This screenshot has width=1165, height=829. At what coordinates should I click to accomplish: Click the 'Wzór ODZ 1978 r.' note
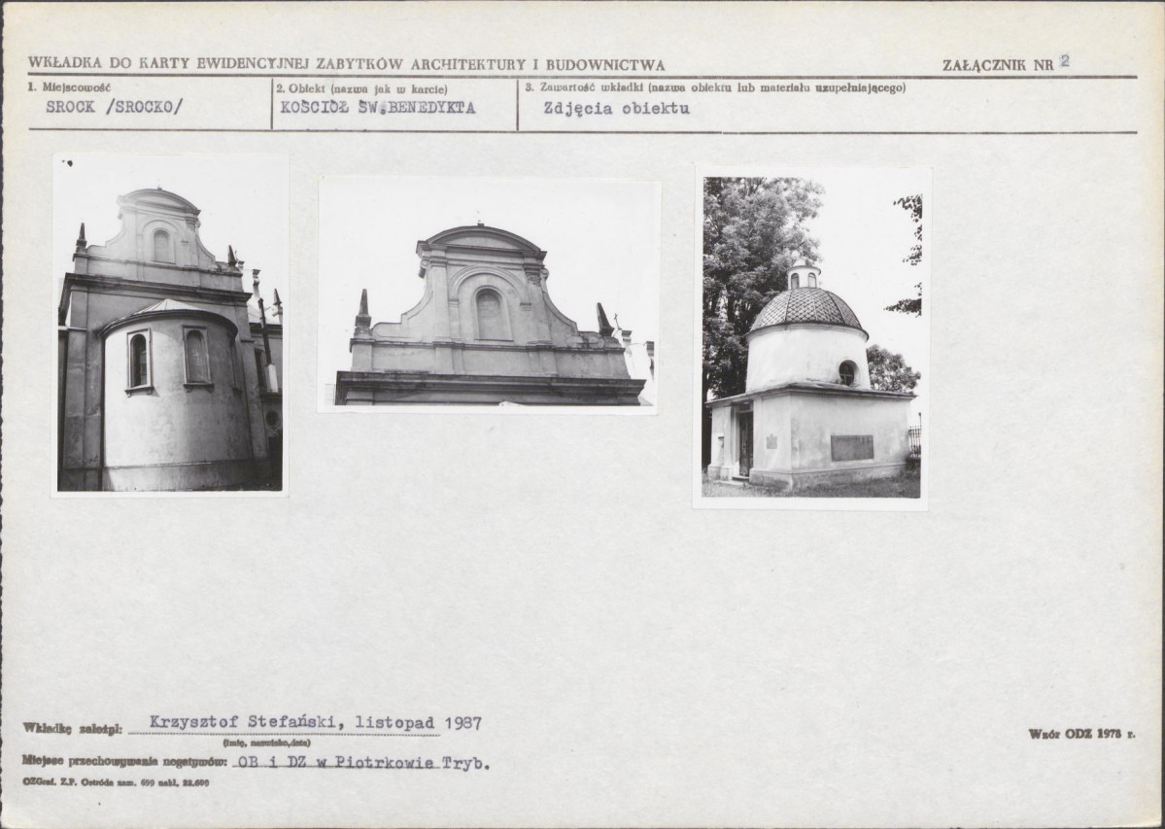coord(1081,734)
